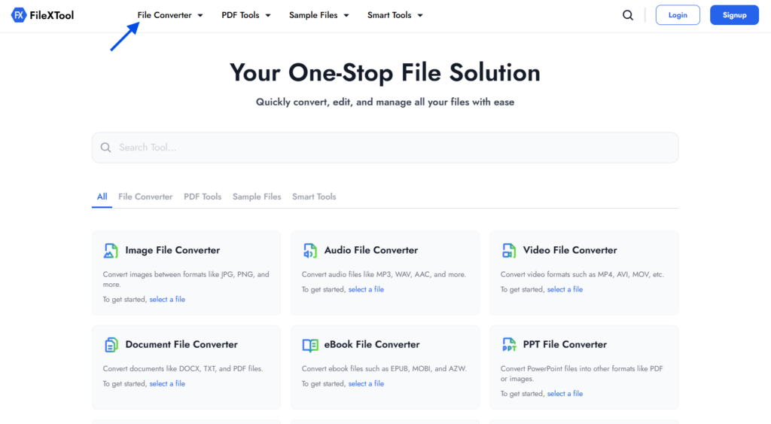Expand the Smart Tools dropdown arrow
Screen dimensions: 771x424
click(420, 15)
